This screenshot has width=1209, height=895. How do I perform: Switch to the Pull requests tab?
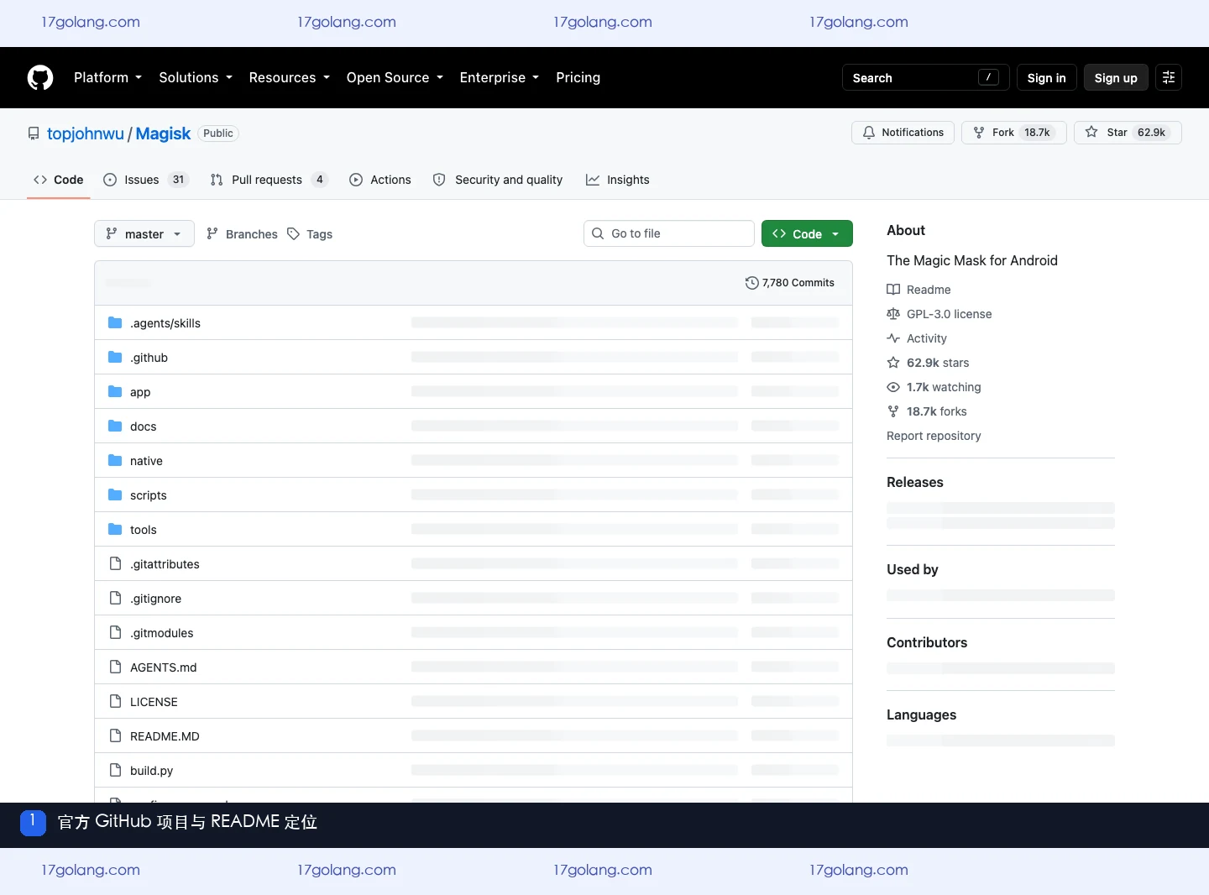pos(269,180)
